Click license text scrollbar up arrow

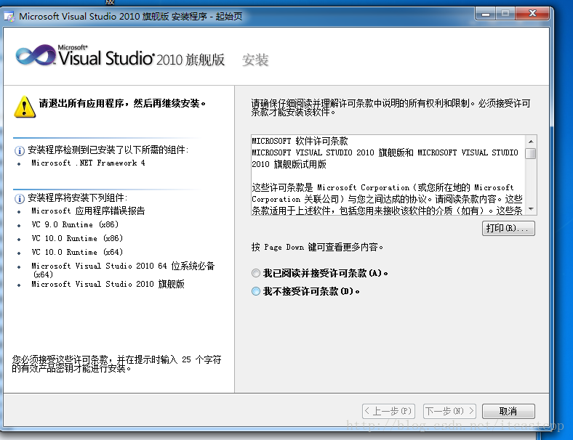pos(531,141)
